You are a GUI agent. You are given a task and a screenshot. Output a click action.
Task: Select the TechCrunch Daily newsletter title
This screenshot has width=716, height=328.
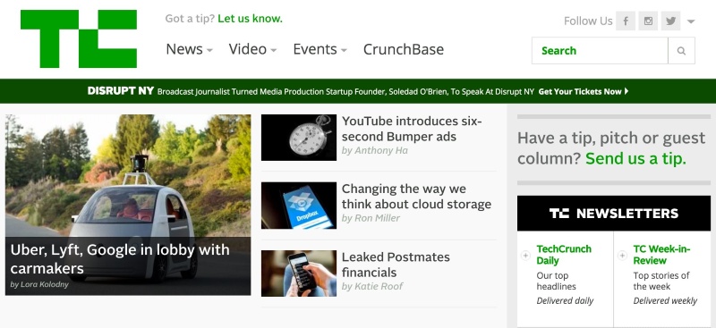click(564, 255)
